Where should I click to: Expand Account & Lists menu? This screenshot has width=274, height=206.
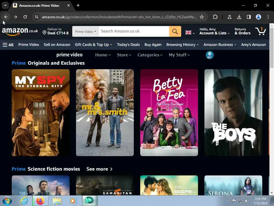pyautogui.click(x=214, y=31)
